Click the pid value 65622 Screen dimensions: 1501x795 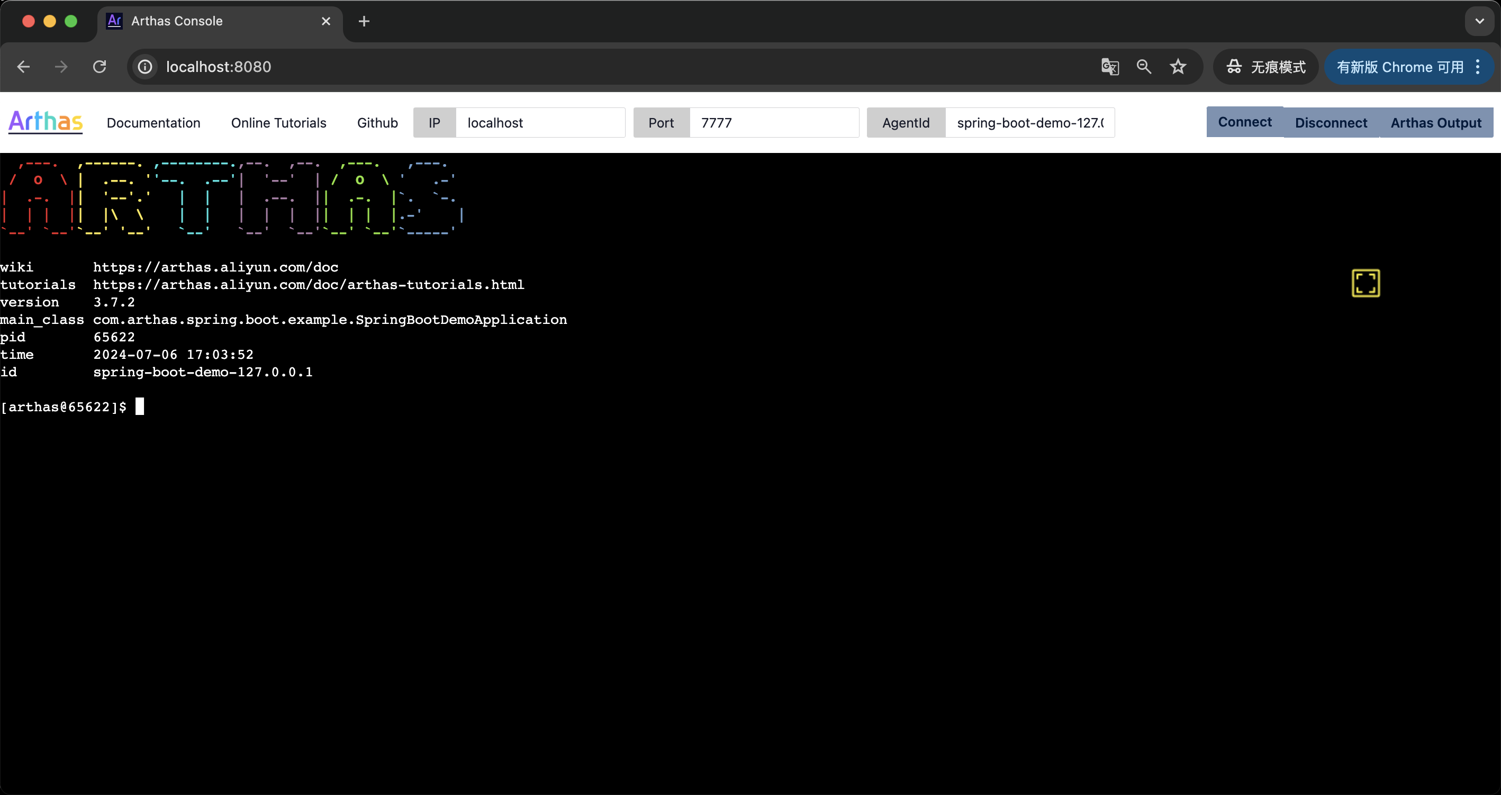click(x=114, y=337)
